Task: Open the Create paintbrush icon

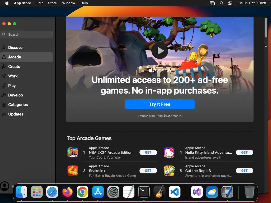Action: coord(4,66)
